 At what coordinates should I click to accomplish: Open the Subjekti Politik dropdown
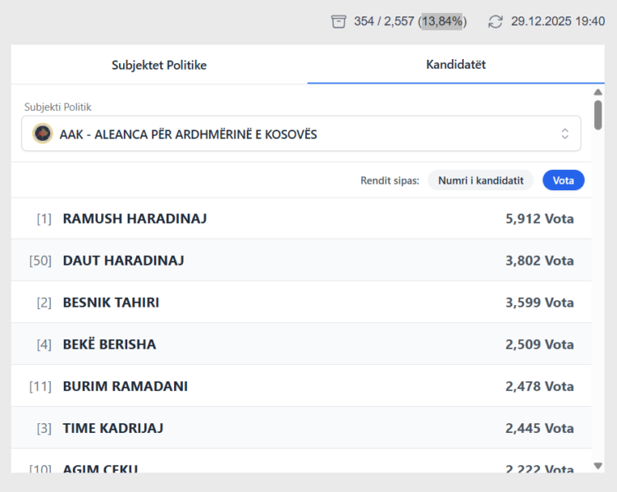(300, 134)
